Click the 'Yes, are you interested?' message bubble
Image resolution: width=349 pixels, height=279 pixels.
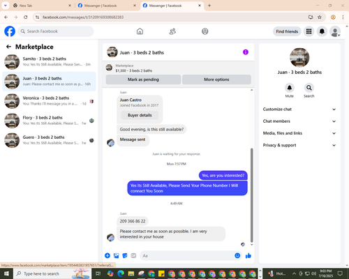[x=223, y=176]
